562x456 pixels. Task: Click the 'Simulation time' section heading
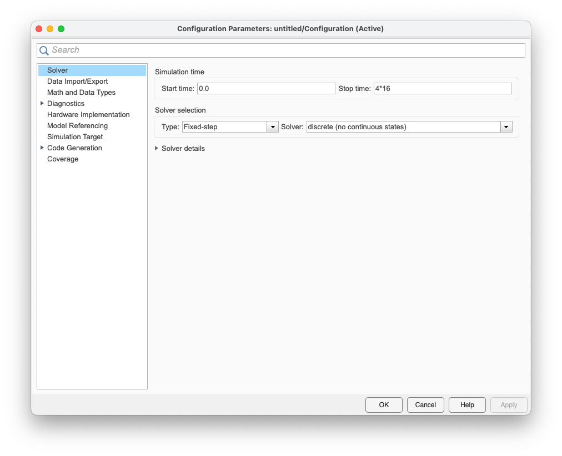179,72
